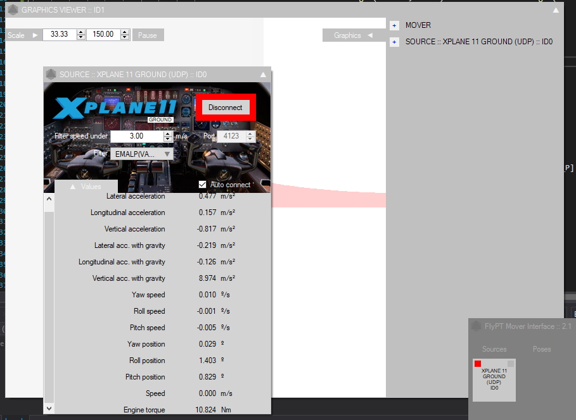Open the Filter EMALP dropdown
This screenshot has height=420, width=576.
[x=142, y=154]
